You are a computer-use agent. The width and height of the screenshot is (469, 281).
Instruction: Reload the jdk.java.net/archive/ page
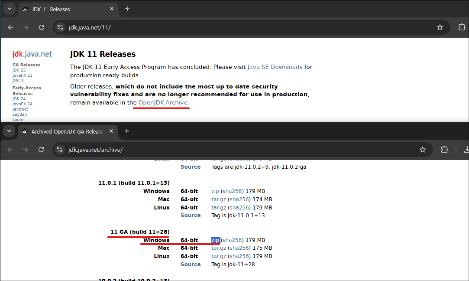pos(41,150)
